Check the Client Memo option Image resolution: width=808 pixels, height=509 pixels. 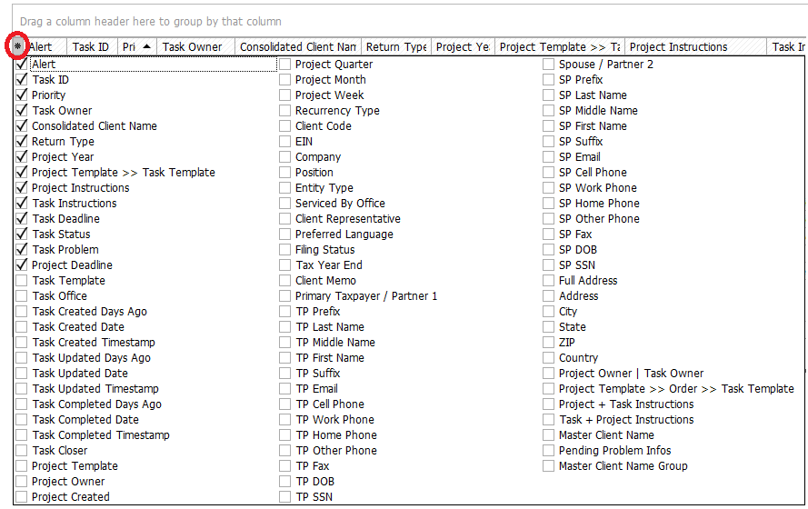[285, 281]
